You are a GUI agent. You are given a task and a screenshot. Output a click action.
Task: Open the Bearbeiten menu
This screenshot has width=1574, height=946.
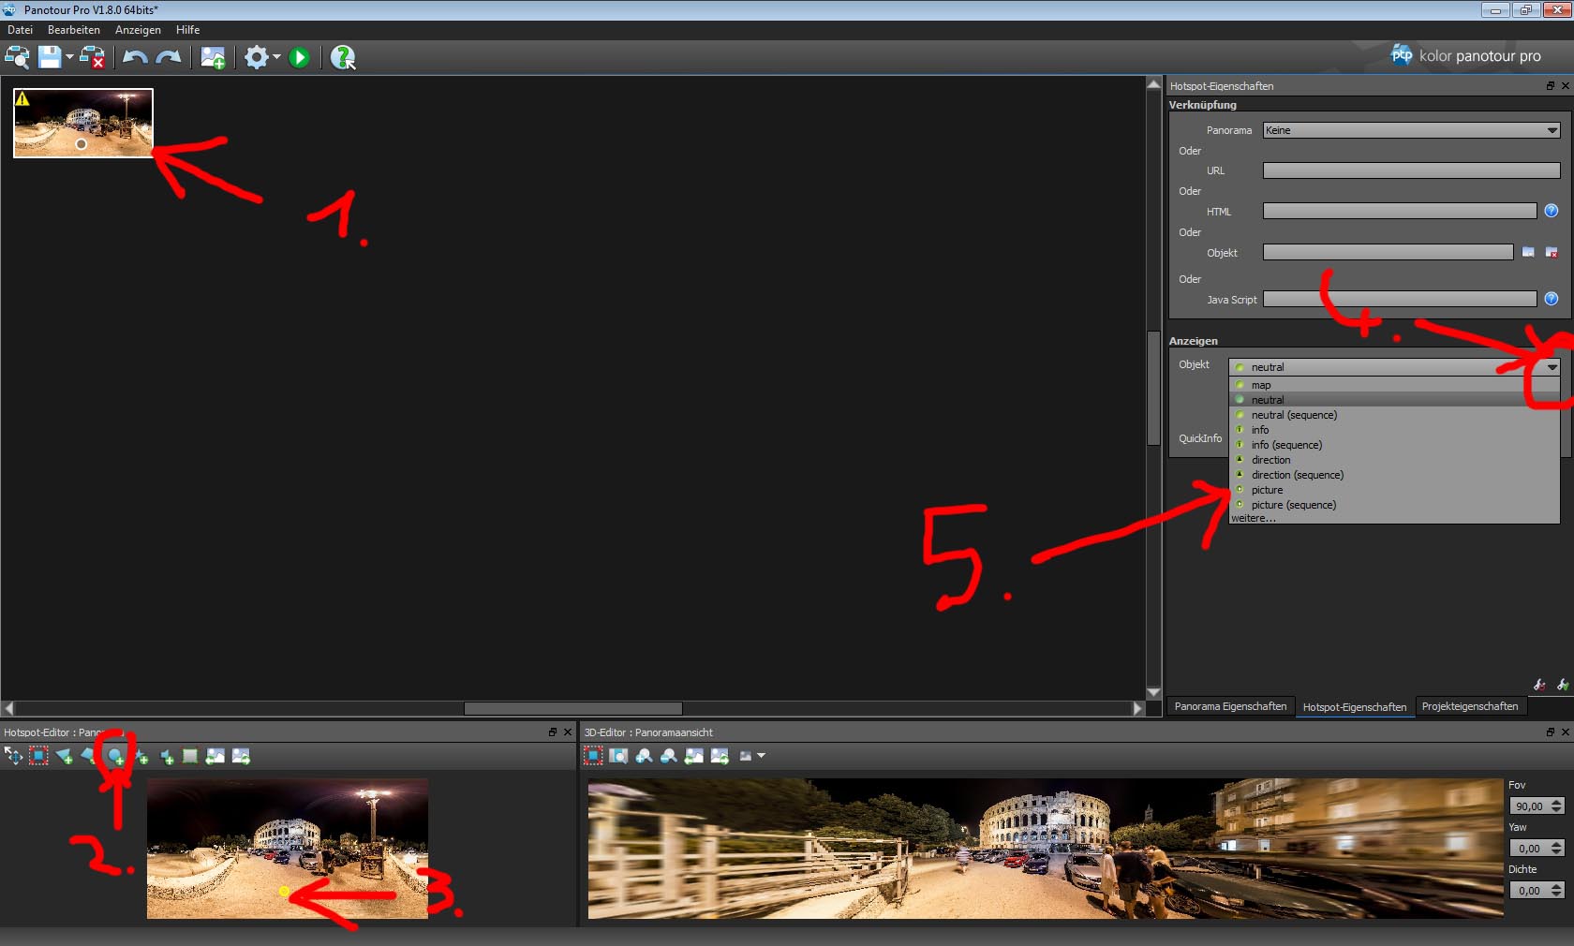73,30
